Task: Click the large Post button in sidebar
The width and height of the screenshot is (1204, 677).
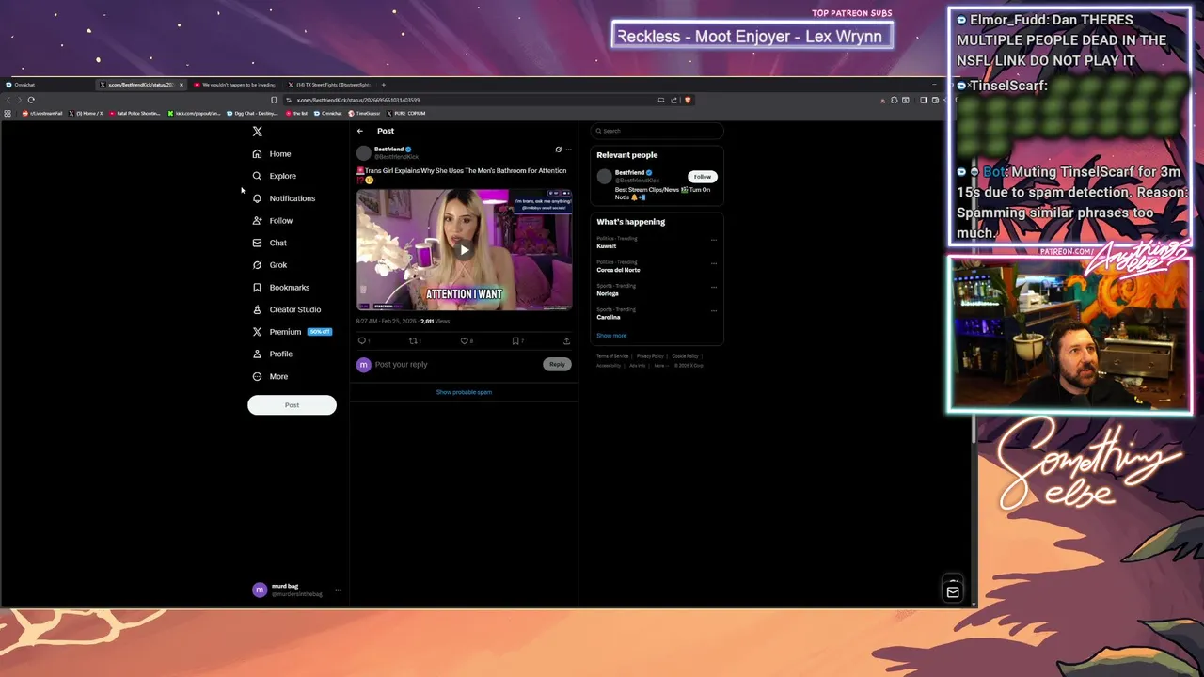Action: (x=292, y=405)
